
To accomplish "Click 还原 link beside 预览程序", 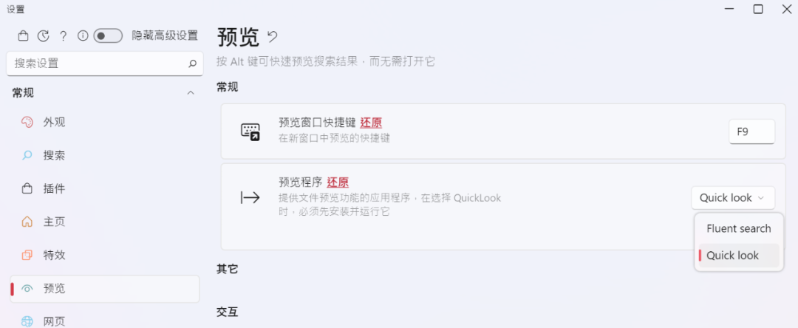I will (x=338, y=182).
